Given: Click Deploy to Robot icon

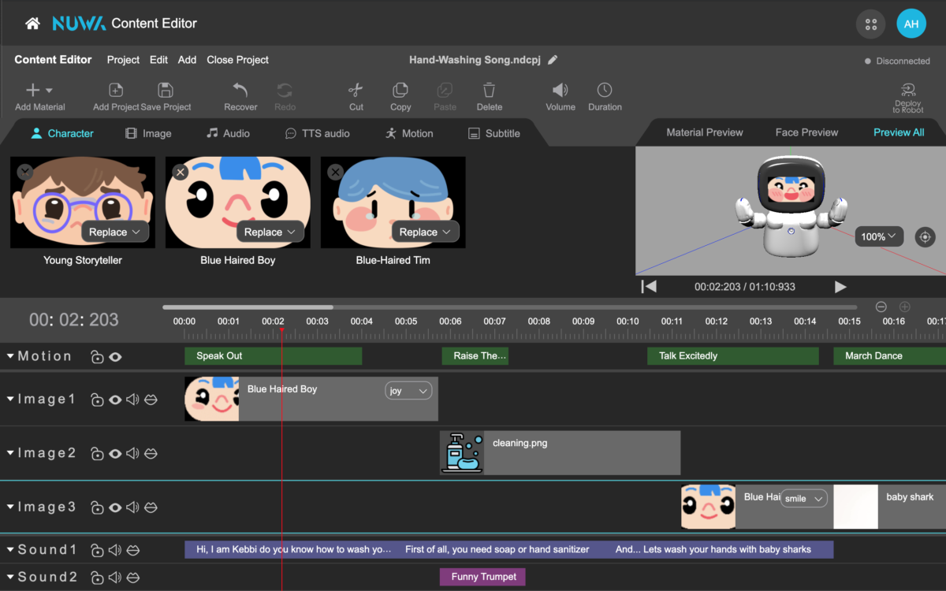Looking at the screenshot, I should (907, 91).
